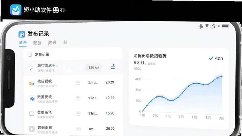Switch to the 数据 tab
242x136 pixels.
coord(37,43)
